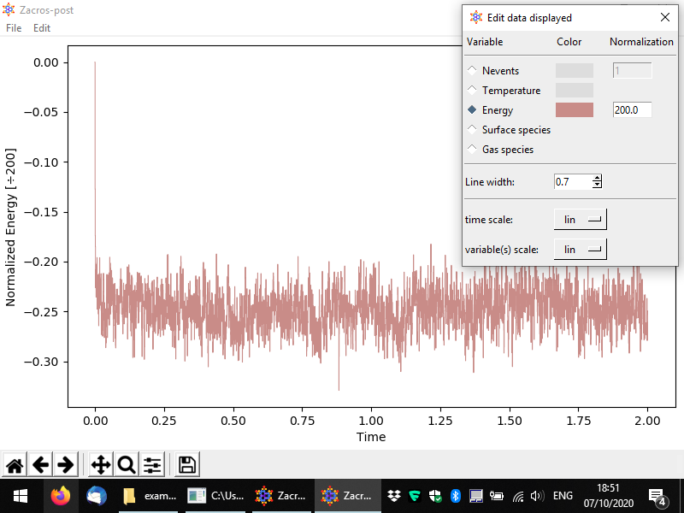Open the Edit menu
The image size is (684, 513).
pyautogui.click(x=42, y=28)
